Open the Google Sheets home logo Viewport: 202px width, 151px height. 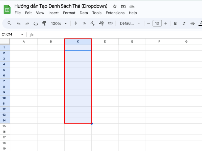click(7, 10)
